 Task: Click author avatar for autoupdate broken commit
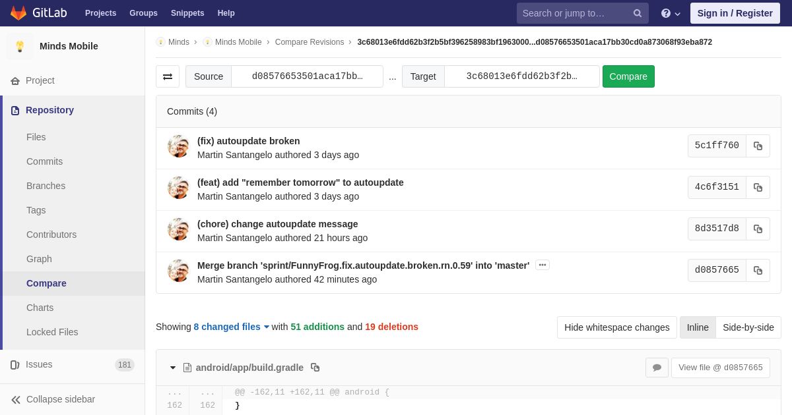pos(178,146)
